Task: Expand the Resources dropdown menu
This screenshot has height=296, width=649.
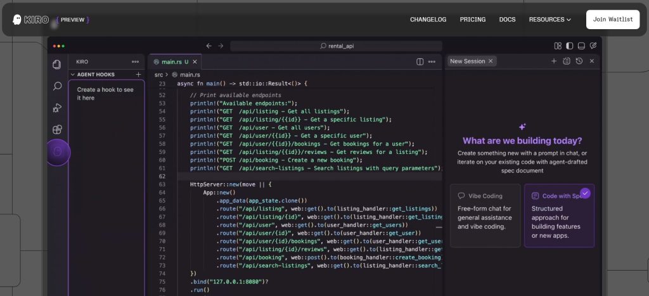Action: click(x=549, y=20)
